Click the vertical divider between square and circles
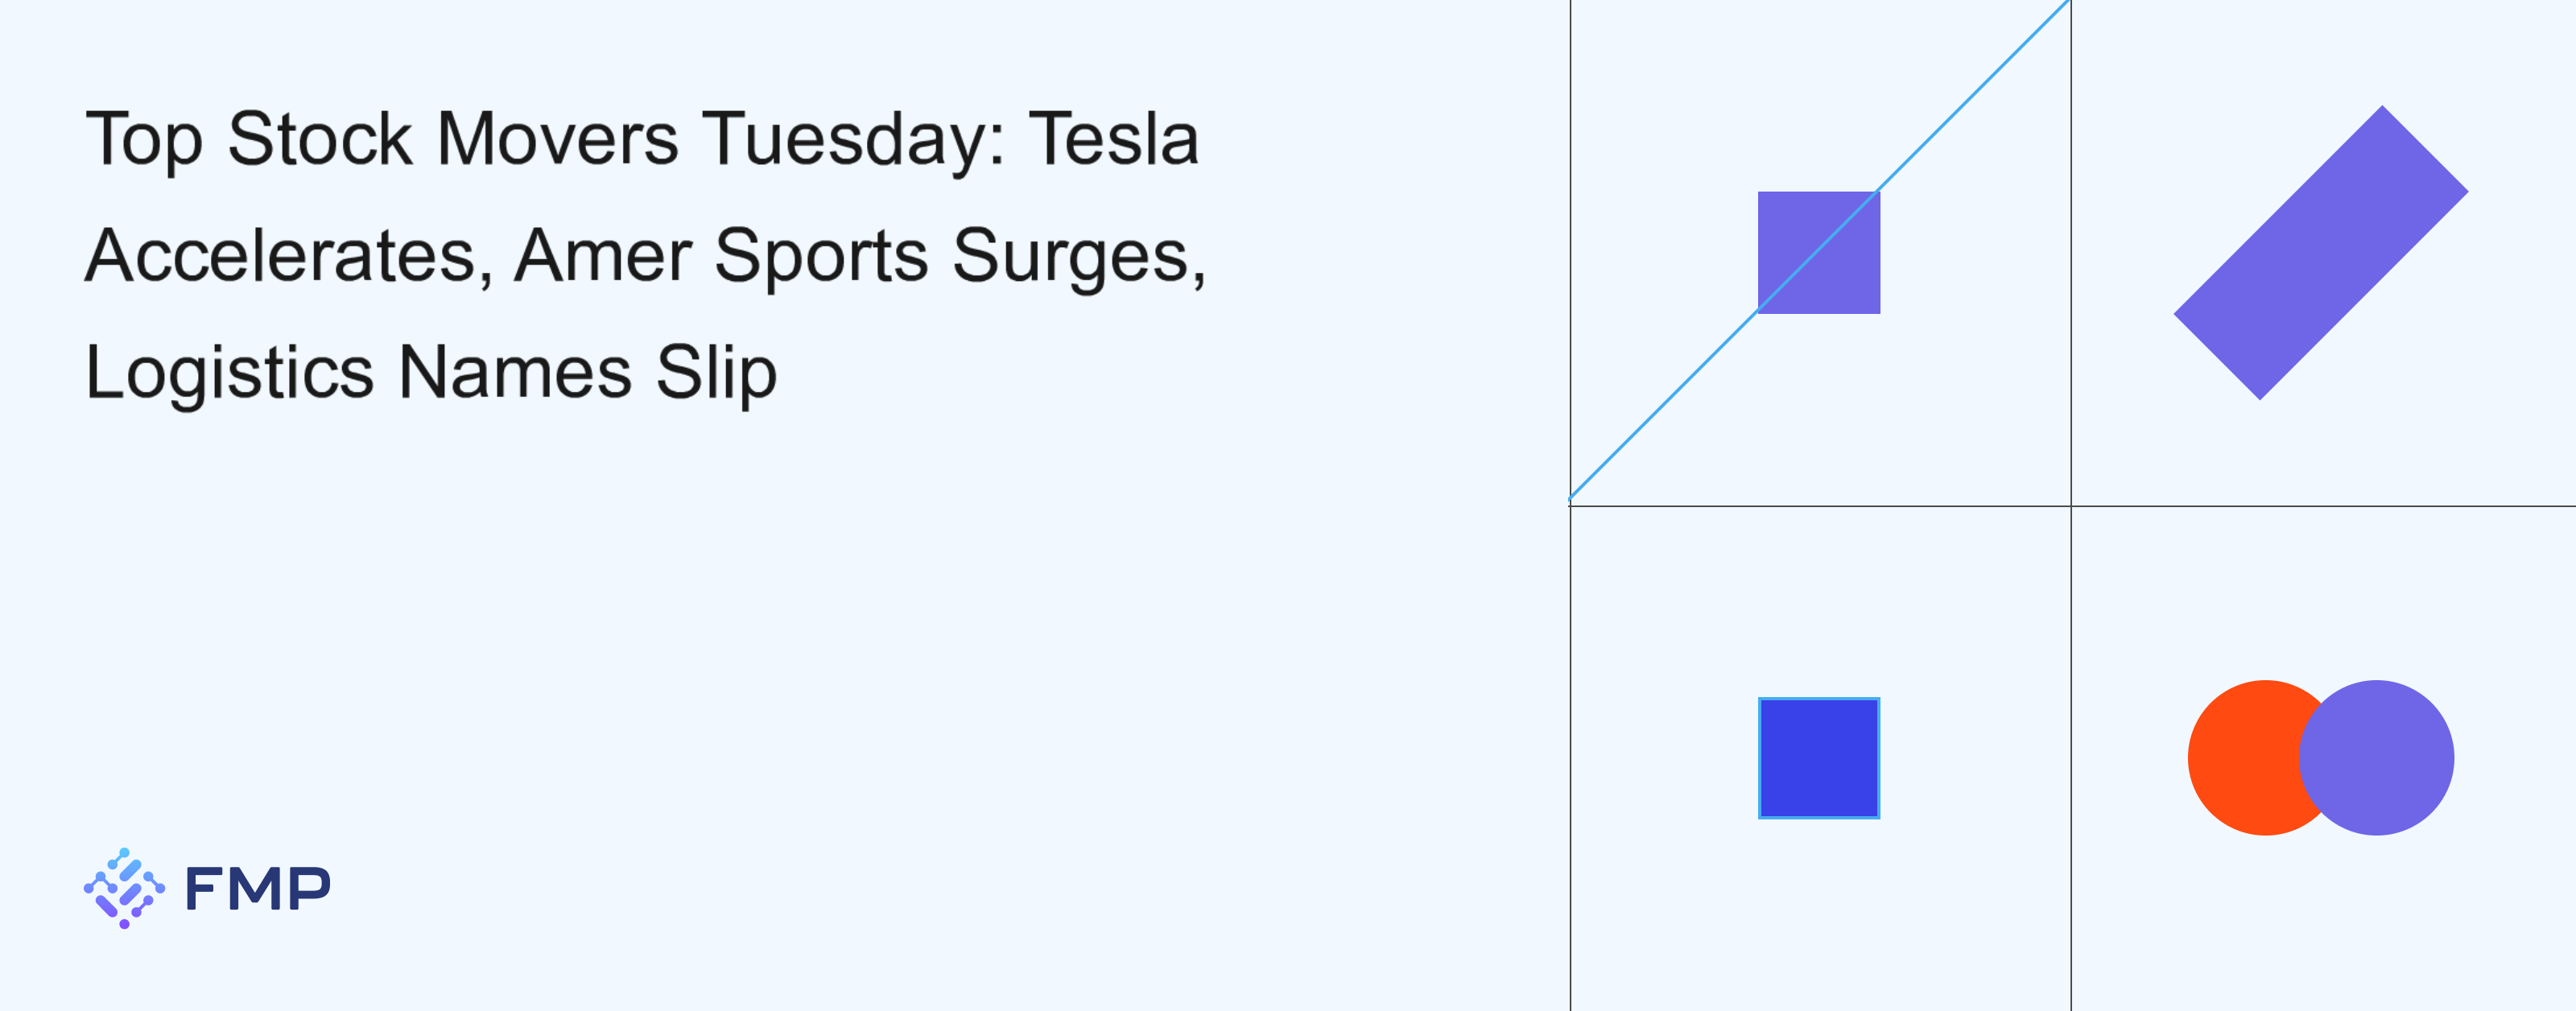Viewport: 2576px width, 1011px height. [x=2071, y=760]
